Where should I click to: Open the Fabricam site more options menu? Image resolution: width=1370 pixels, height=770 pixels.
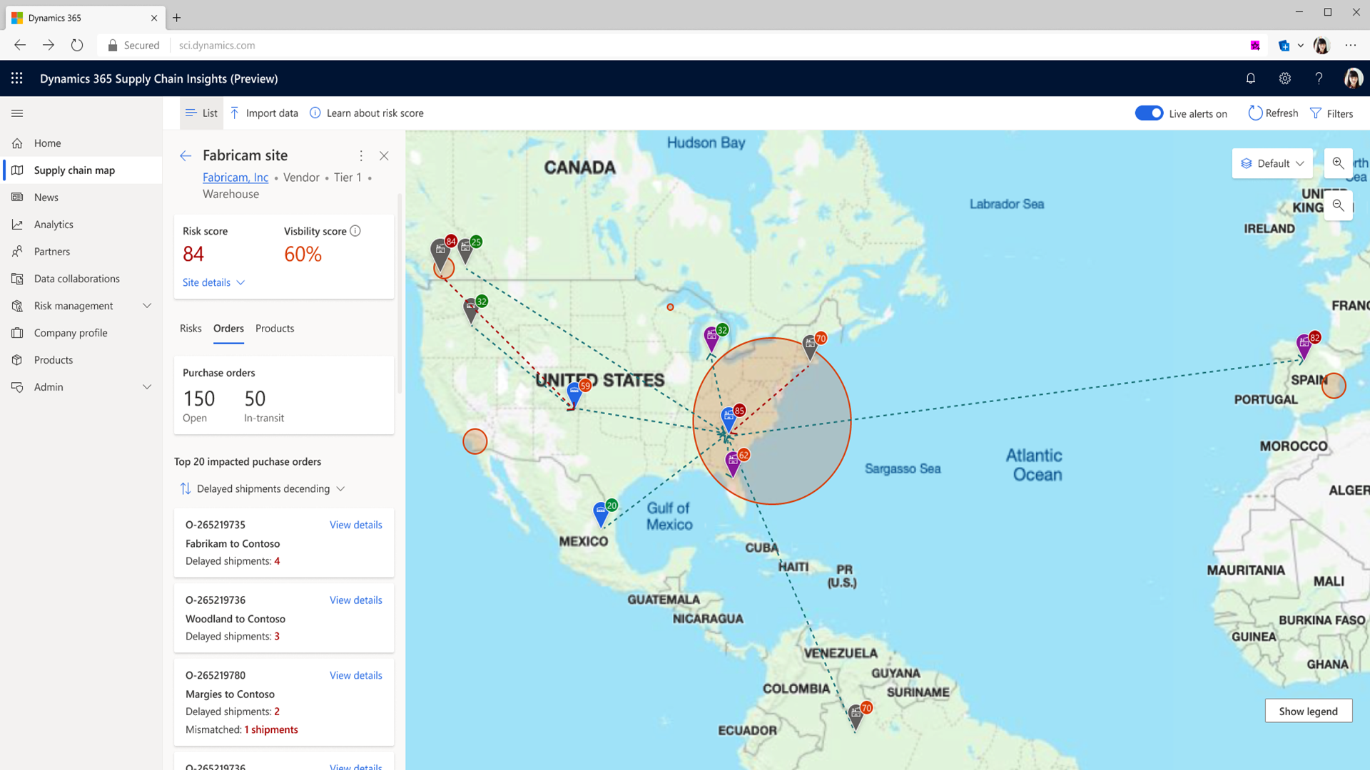[361, 155]
